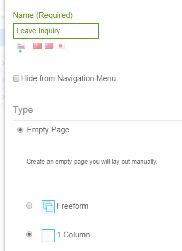
Task: Click the 1 Column layout icon
Action: point(48,235)
